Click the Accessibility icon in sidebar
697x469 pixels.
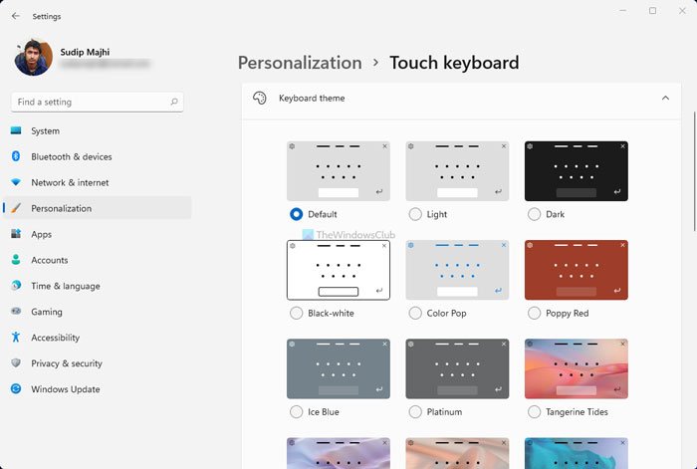(16, 338)
